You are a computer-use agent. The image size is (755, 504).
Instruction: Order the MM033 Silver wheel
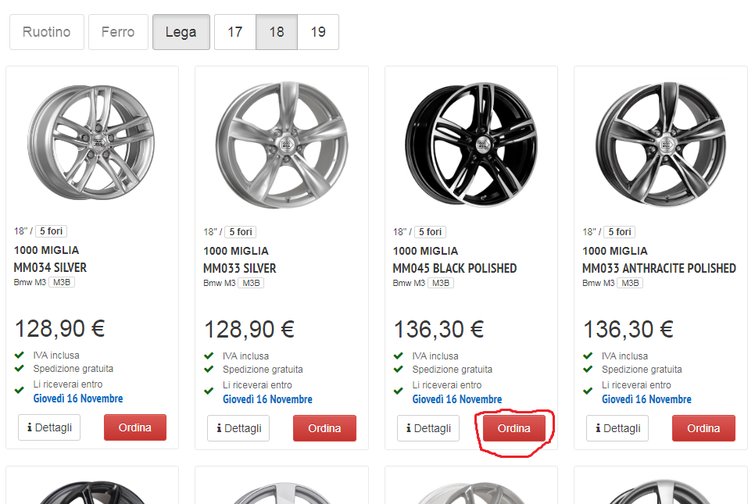tap(324, 428)
